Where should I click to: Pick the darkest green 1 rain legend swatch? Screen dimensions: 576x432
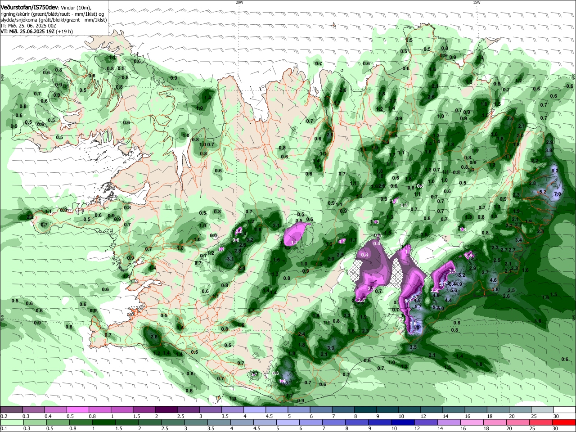click(104, 423)
